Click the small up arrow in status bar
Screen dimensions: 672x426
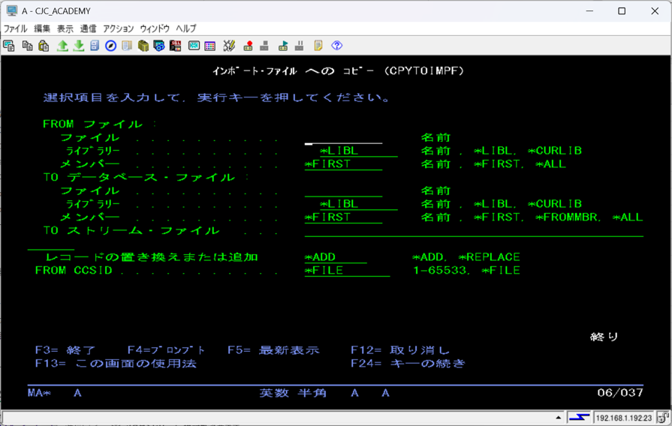point(558,418)
